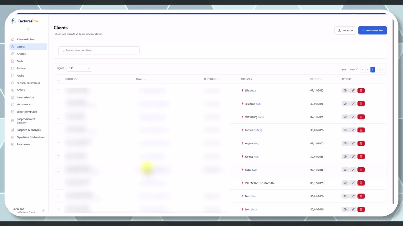The image size is (403, 226).
Task: Open Articles section in sidebar
Action: click(28, 54)
